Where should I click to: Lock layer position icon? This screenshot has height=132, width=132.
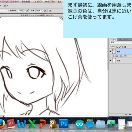tap(122, 47)
